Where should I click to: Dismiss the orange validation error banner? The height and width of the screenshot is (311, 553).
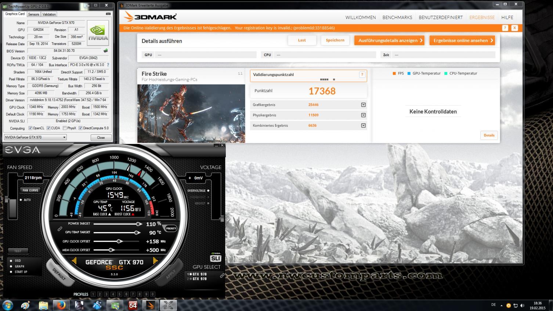[x=514, y=28]
